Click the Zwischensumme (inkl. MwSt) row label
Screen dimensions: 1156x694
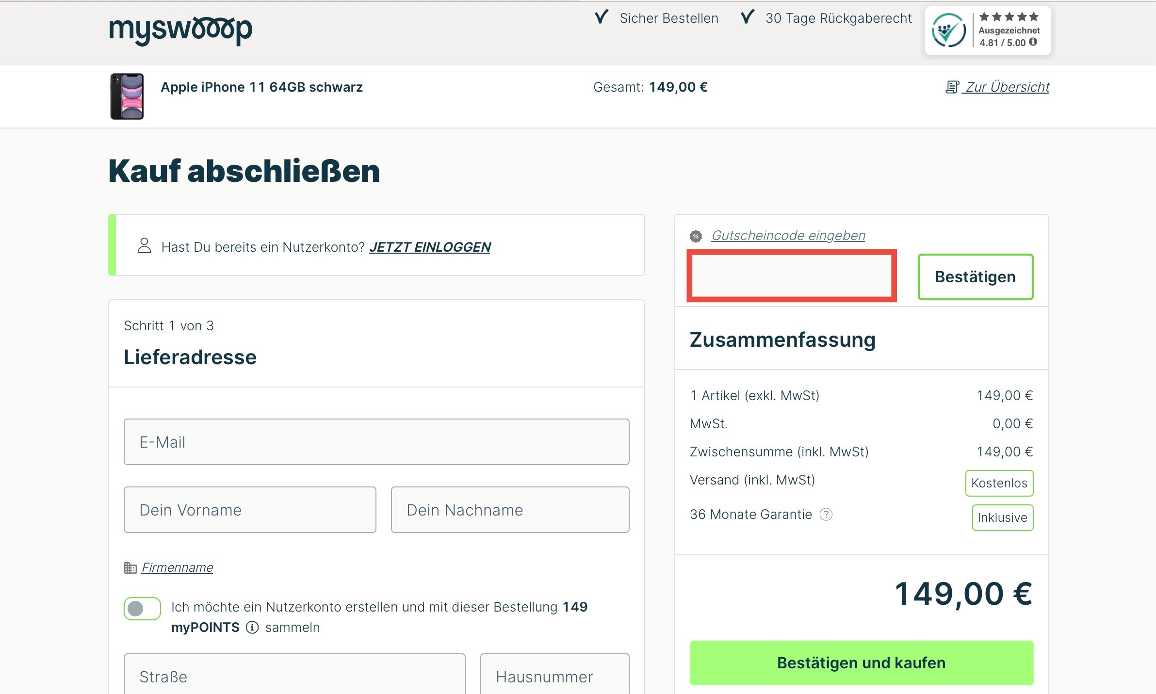point(779,452)
